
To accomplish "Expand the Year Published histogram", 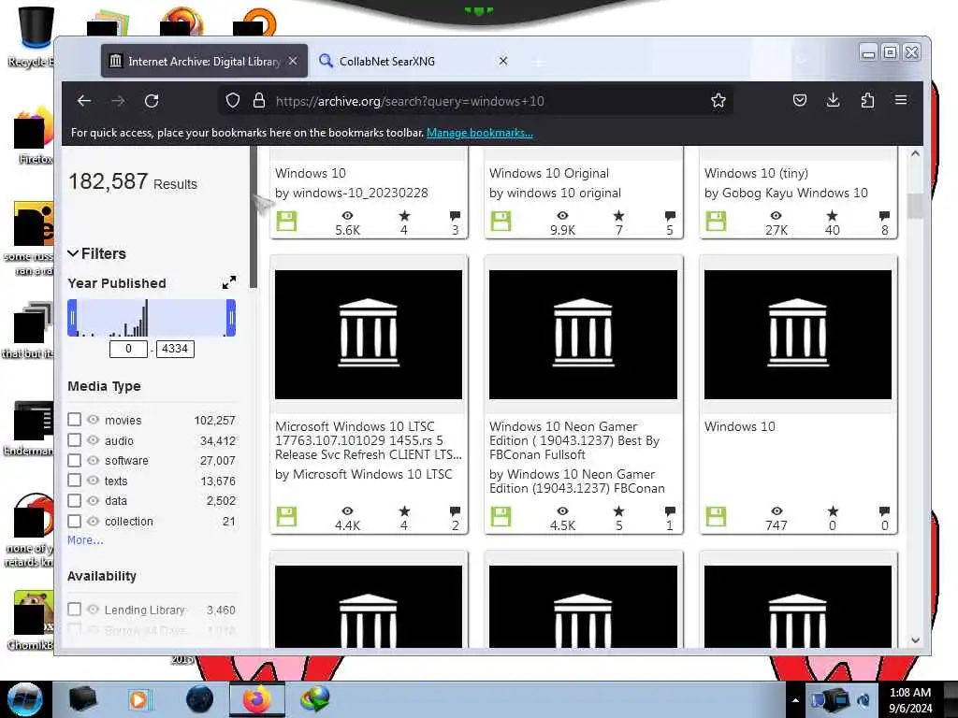I will (228, 282).
